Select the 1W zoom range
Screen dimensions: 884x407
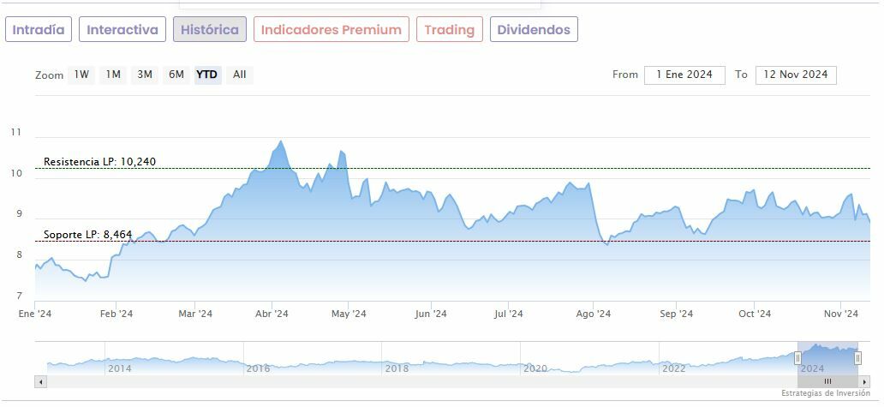pyautogui.click(x=81, y=75)
